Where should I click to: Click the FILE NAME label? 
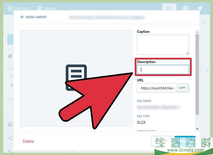coord(144,101)
